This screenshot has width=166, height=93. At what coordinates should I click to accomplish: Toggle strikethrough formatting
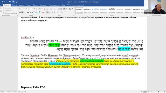pos(28,12)
